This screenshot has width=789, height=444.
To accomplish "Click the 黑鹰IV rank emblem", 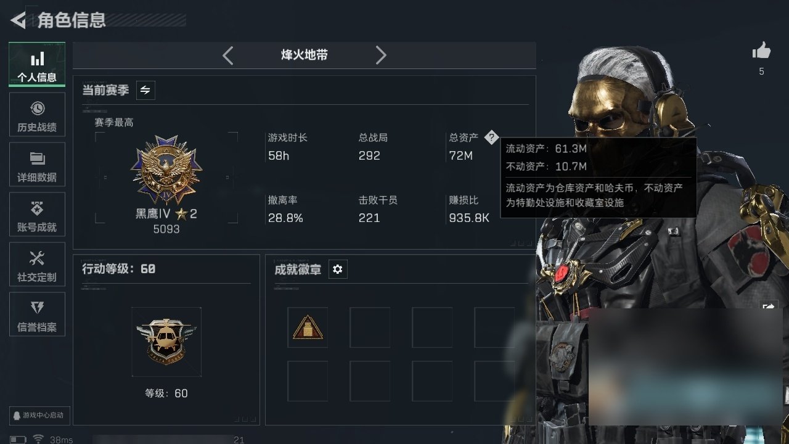I will [166, 171].
